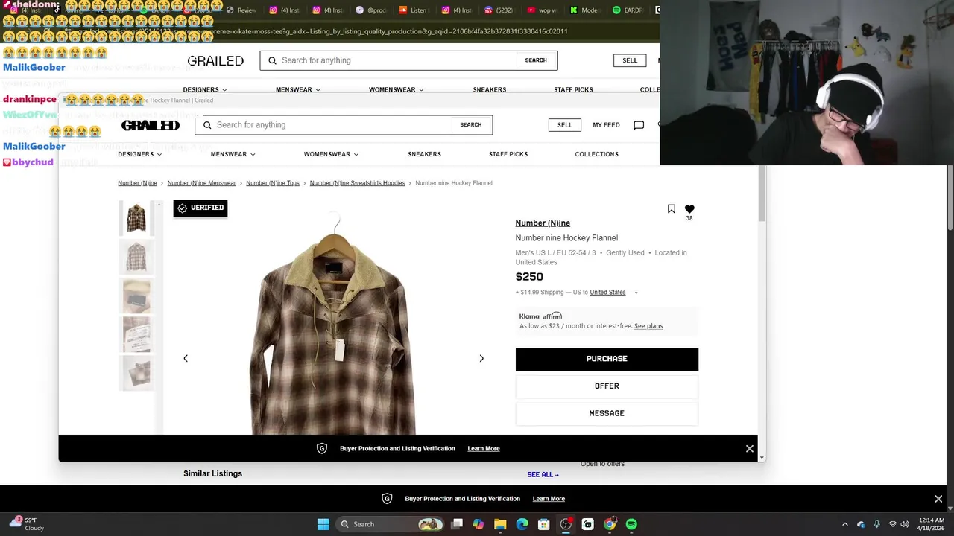The height and width of the screenshot is (536, 954).
Task: Open the OneDrive cloud tray icon
Action: click(x=861, y=524)
